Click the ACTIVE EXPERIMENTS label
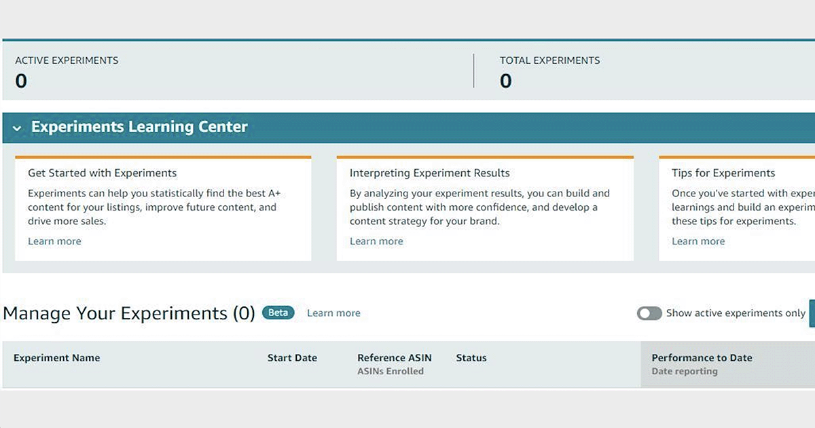This screenshot has width=815, height=428. pos(67,60)
